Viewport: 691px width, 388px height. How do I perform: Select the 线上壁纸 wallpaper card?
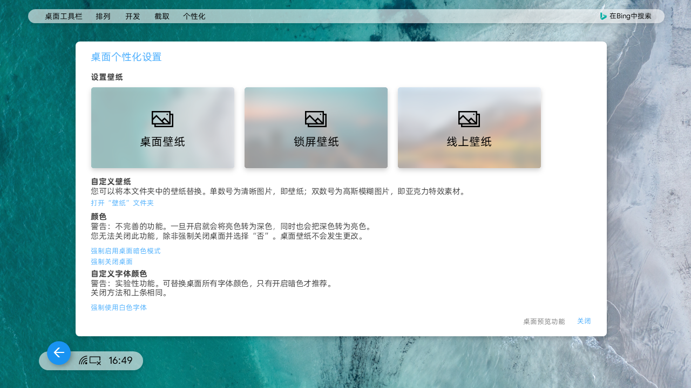pos(469,128)
